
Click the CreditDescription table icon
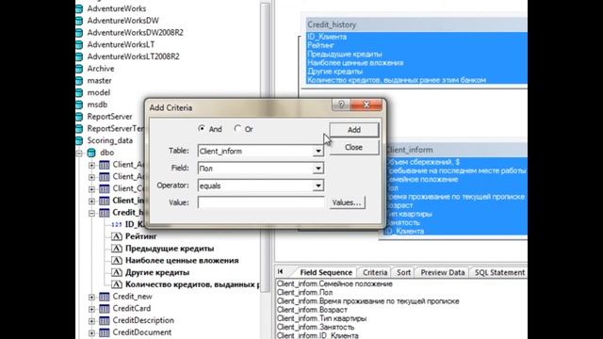coord(105,320)
